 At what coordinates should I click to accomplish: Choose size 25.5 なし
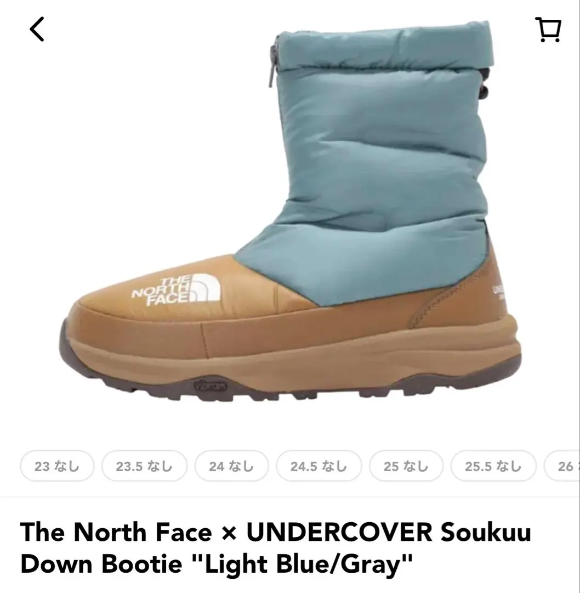pyautogui.click(x=493, y=466)
